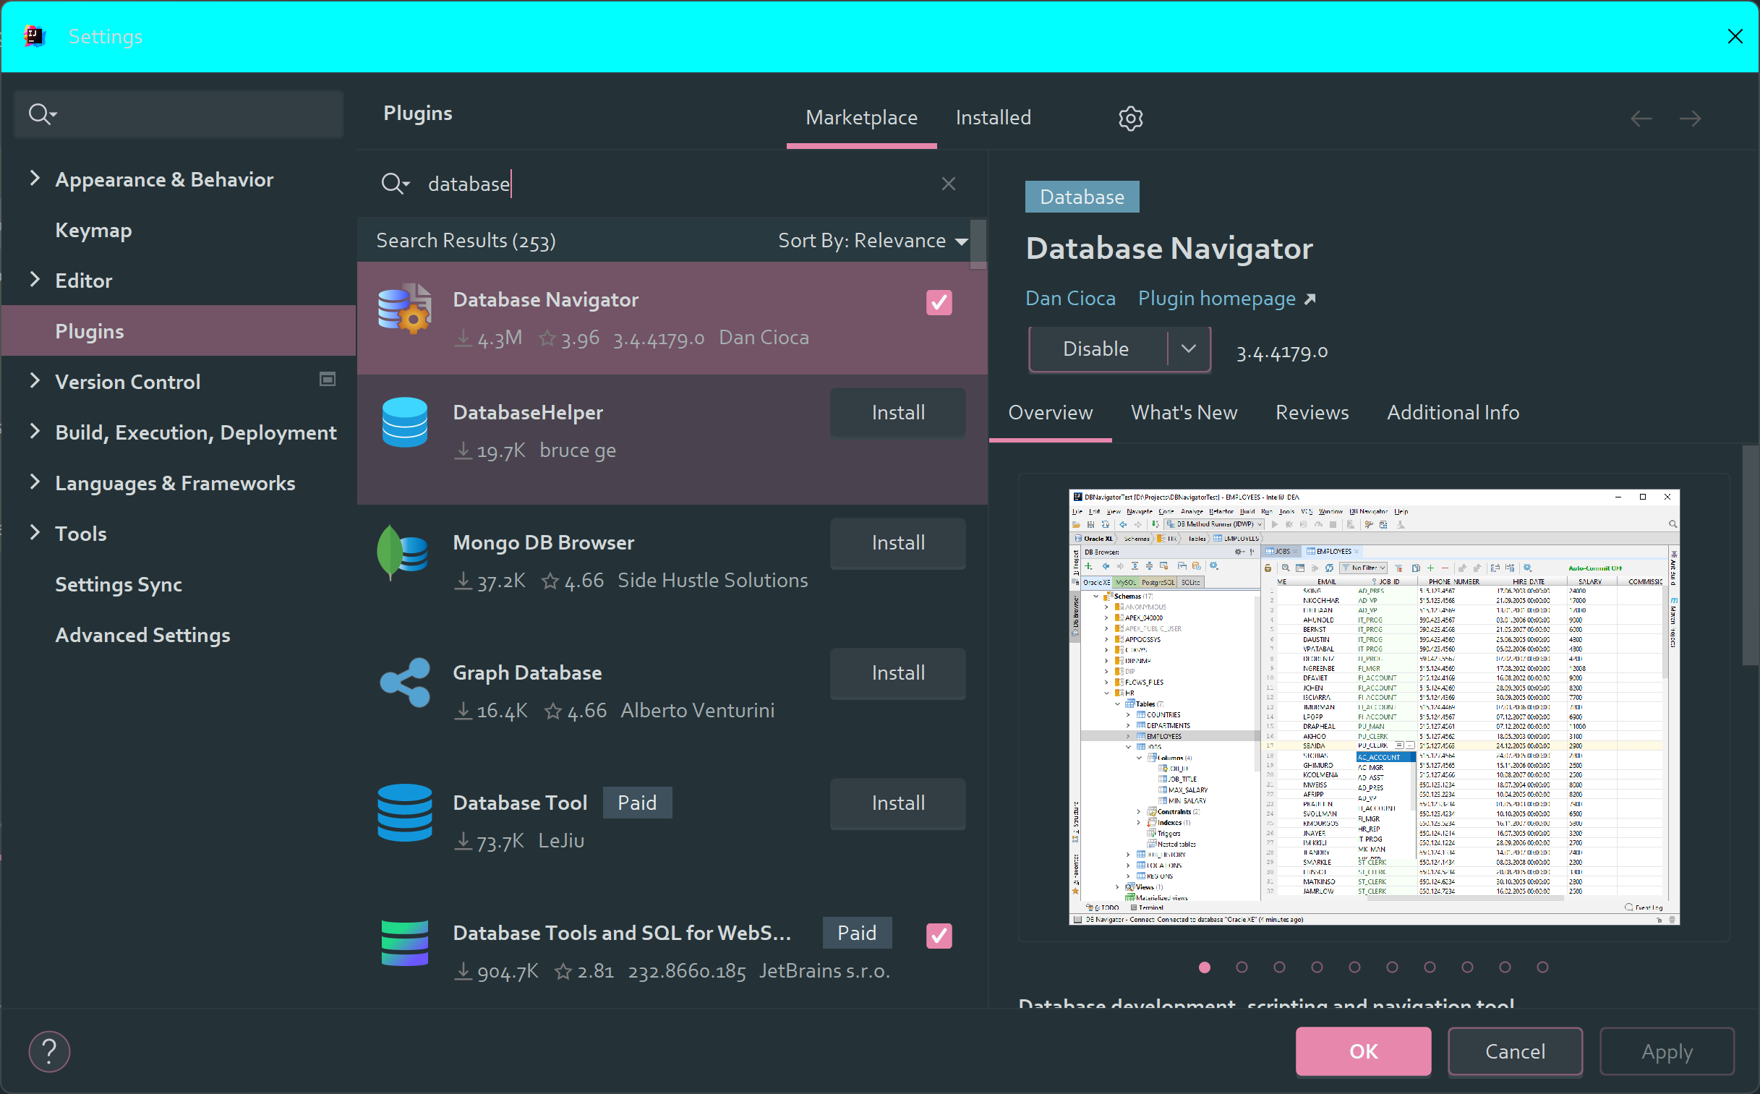Switch to the Installed plugins tab
This screenshot has width=1760, height=1094.
993,118
